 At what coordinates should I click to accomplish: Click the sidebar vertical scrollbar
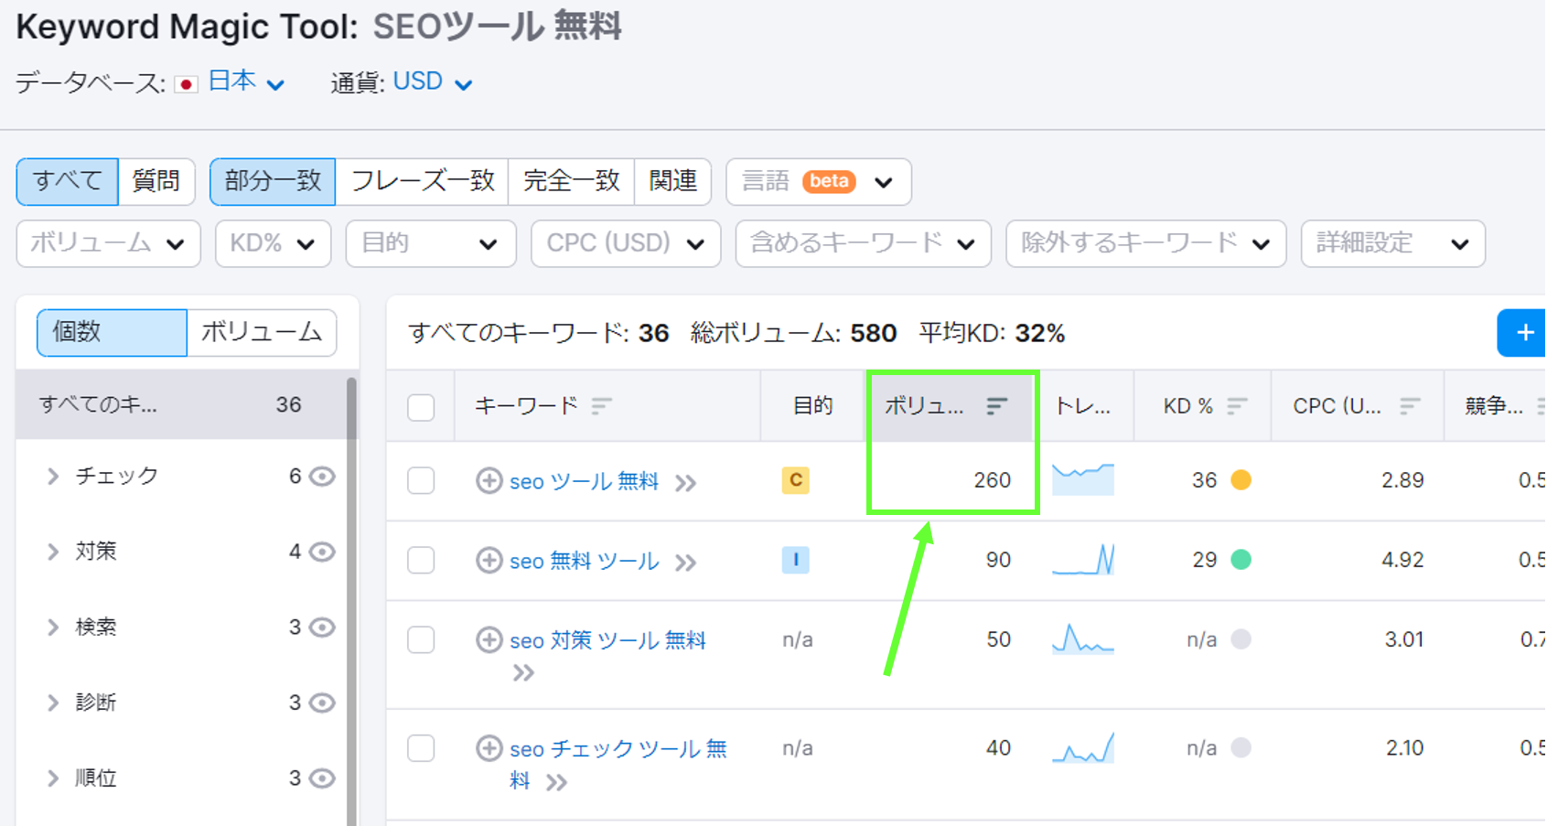tap(352, 600)
